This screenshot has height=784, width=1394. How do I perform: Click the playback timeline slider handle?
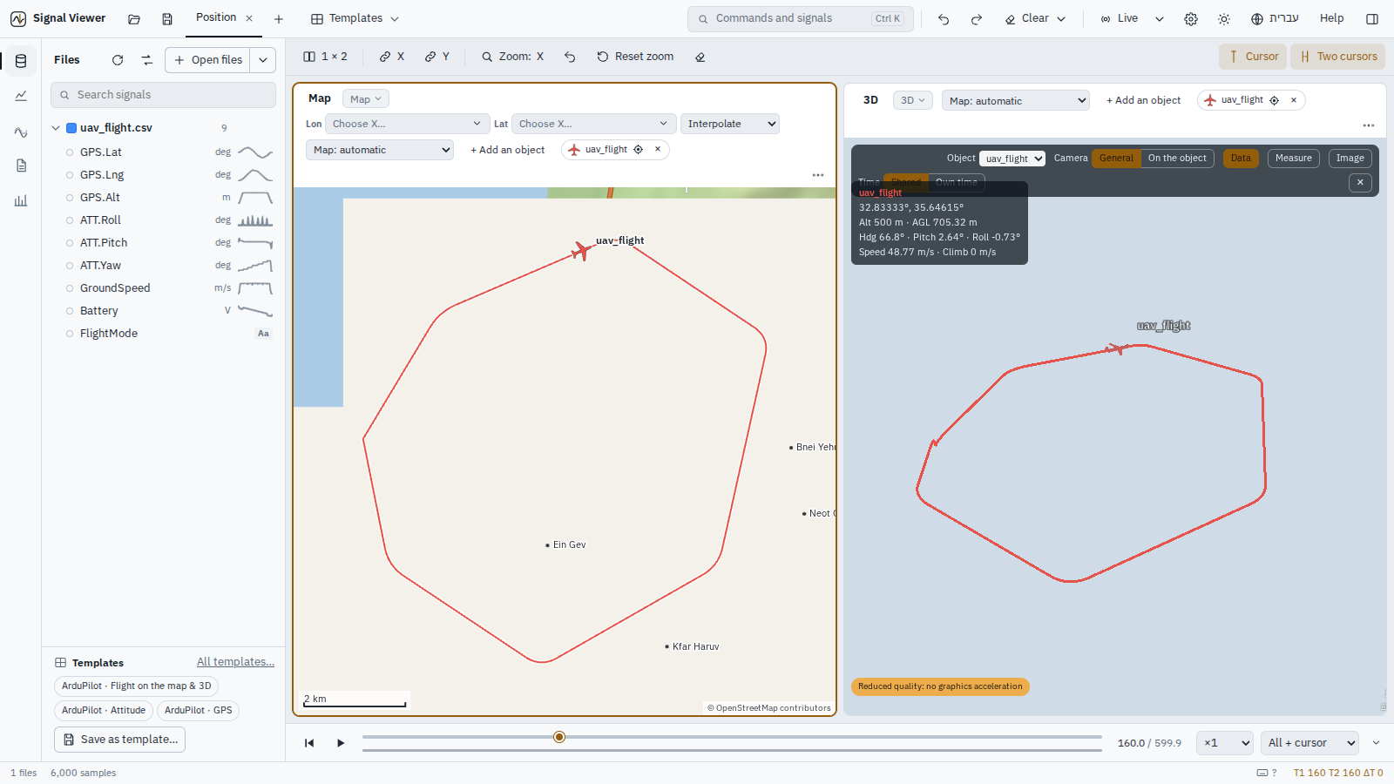pyautogui.click(x=559, y=737)
